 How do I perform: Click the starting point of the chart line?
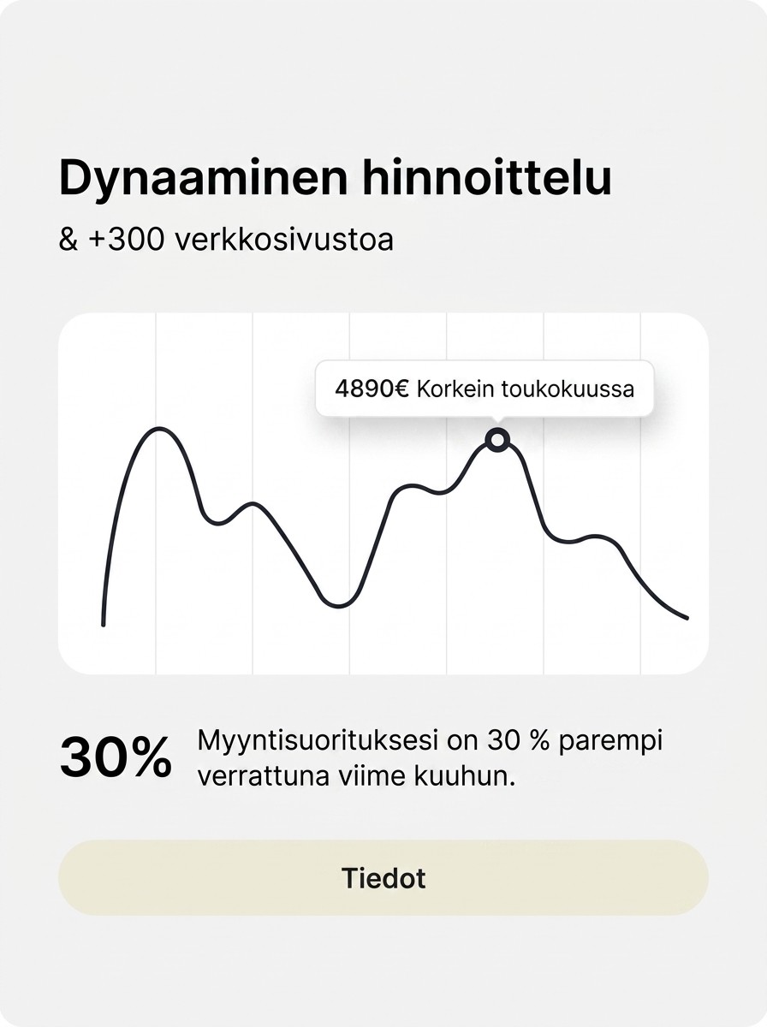point(104,624)
